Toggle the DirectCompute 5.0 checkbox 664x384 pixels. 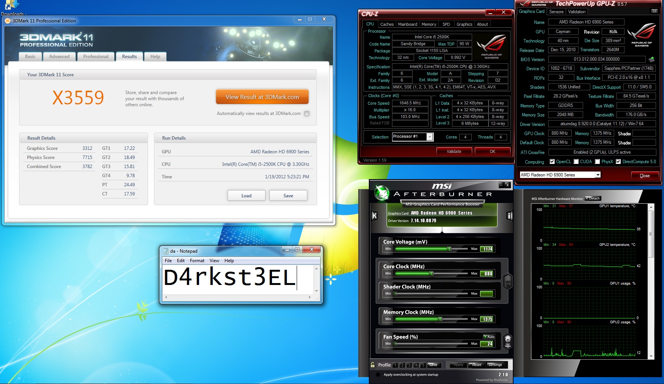click(x=618, y=162)
